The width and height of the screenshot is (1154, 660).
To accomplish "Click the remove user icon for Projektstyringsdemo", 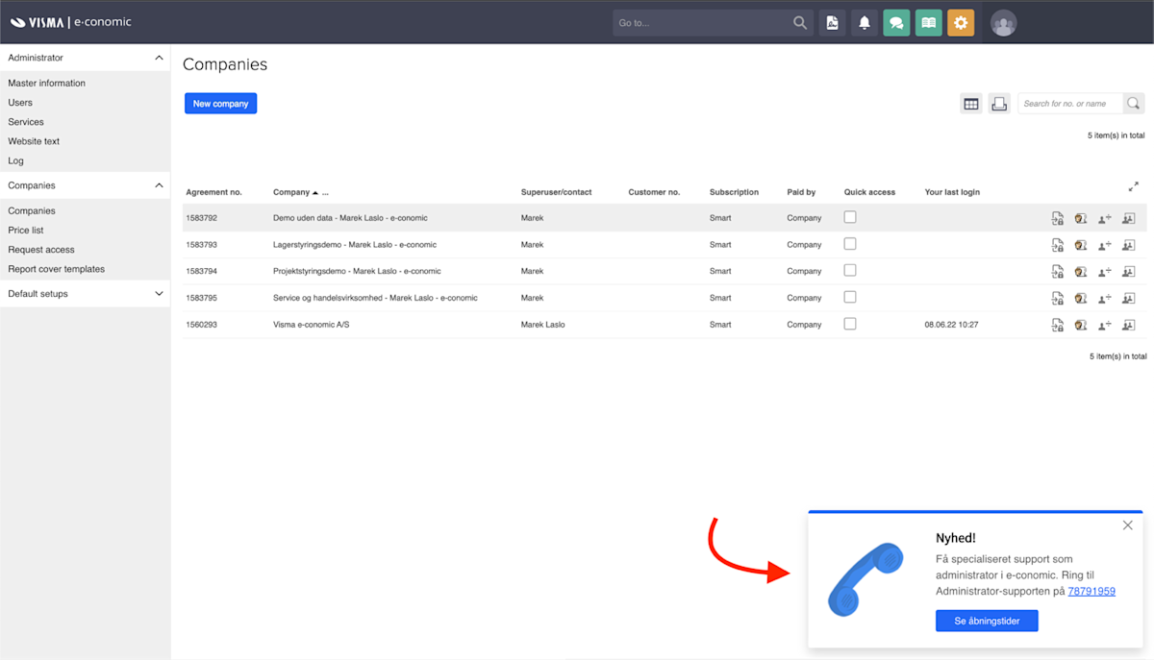I will pyautogui.click(x=1105, y=272).
